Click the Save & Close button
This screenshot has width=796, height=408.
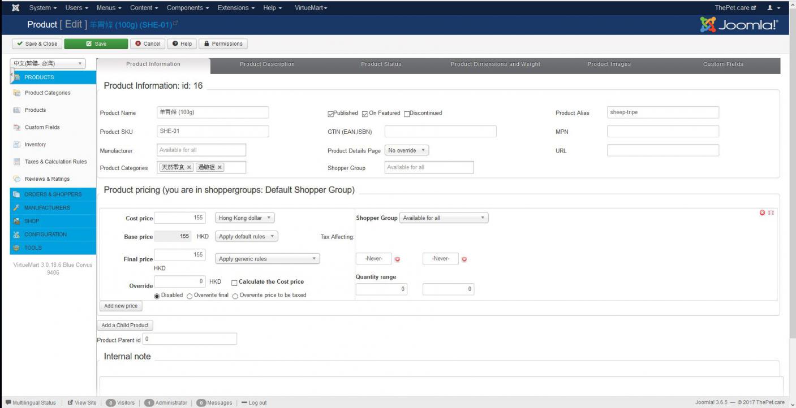[37, 44]
